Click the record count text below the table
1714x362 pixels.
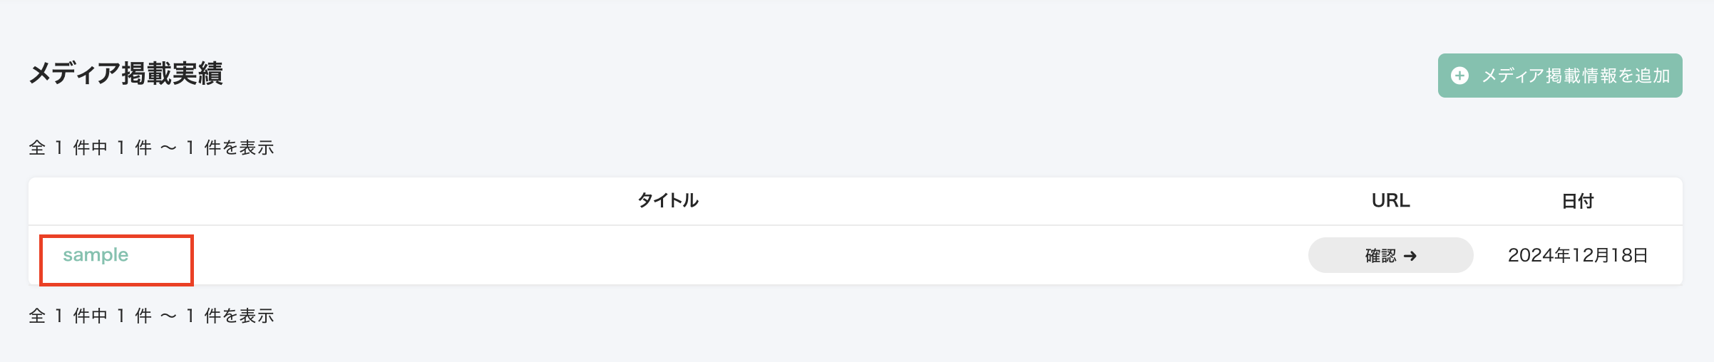pyautogui.click(x=151, y=316)
